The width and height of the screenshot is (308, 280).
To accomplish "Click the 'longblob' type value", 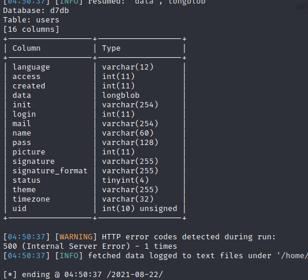I will pyautogui.click(x=121, y=95).
